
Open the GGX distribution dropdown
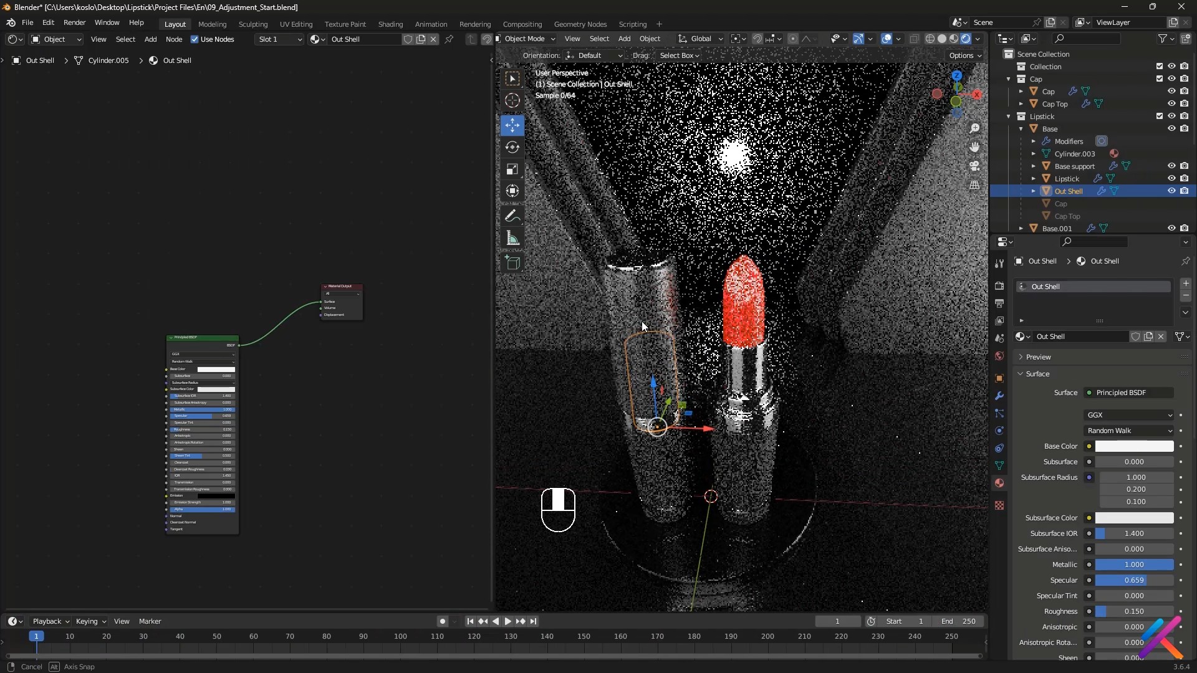(1129, 415)
